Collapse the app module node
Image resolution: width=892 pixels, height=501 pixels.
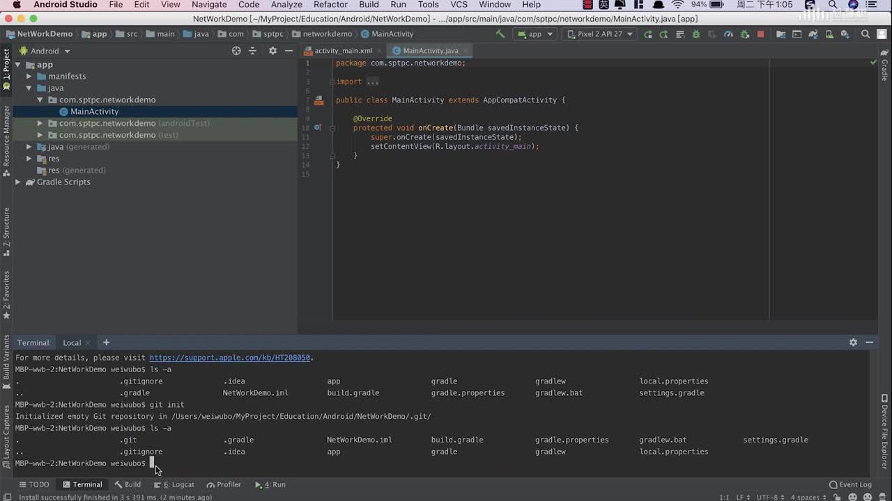(17, 65)
